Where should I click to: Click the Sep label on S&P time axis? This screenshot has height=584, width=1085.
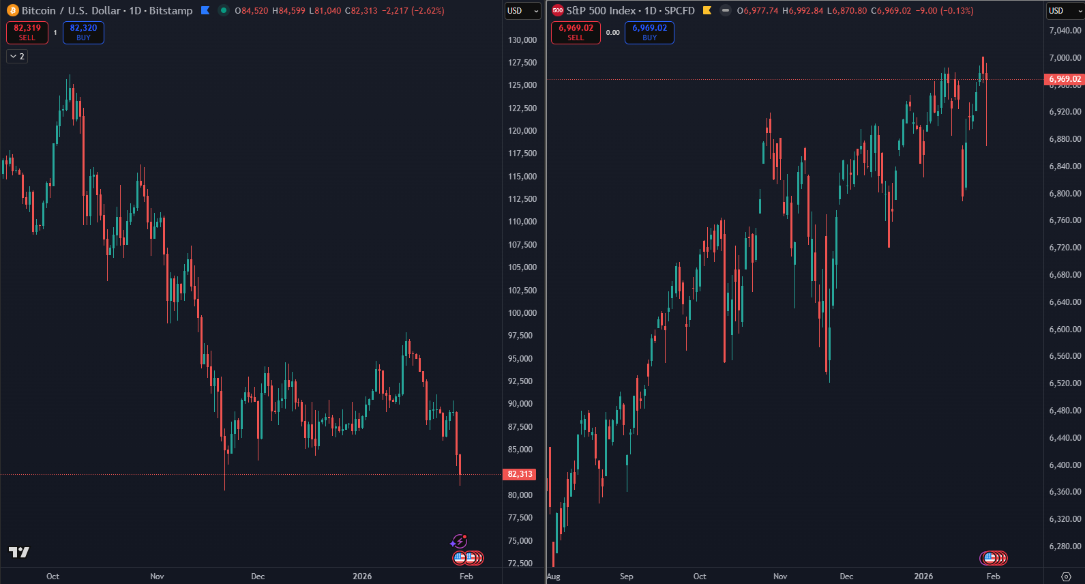(626, 576)
